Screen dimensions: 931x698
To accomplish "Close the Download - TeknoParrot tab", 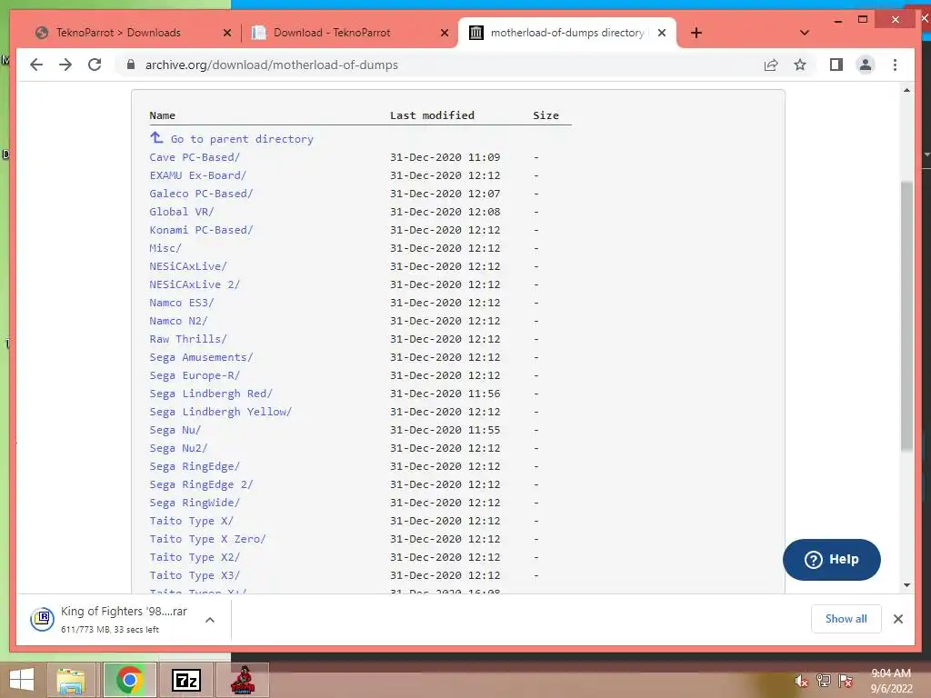I will click(444, 33).
